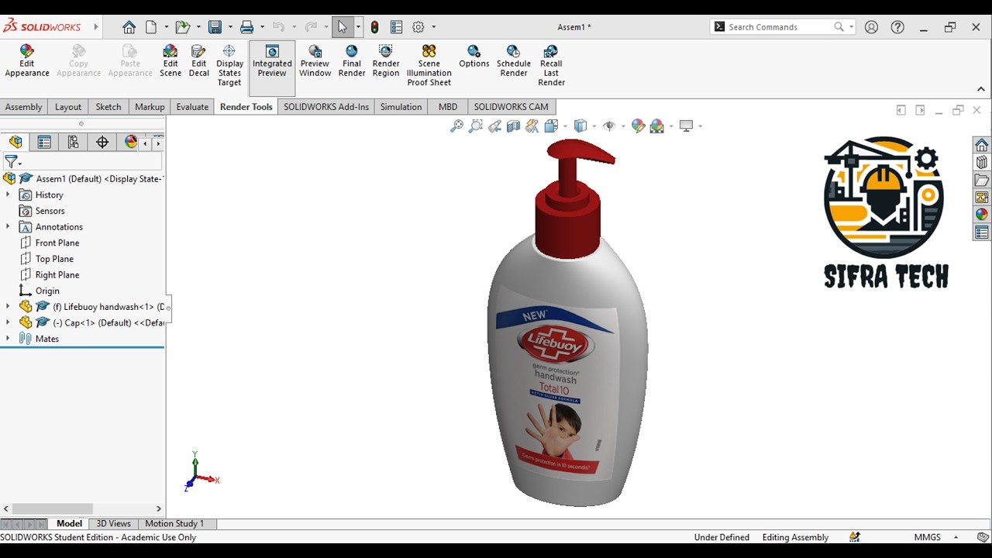
Task: Open Design Library in task pane
Action: point(982,162)
